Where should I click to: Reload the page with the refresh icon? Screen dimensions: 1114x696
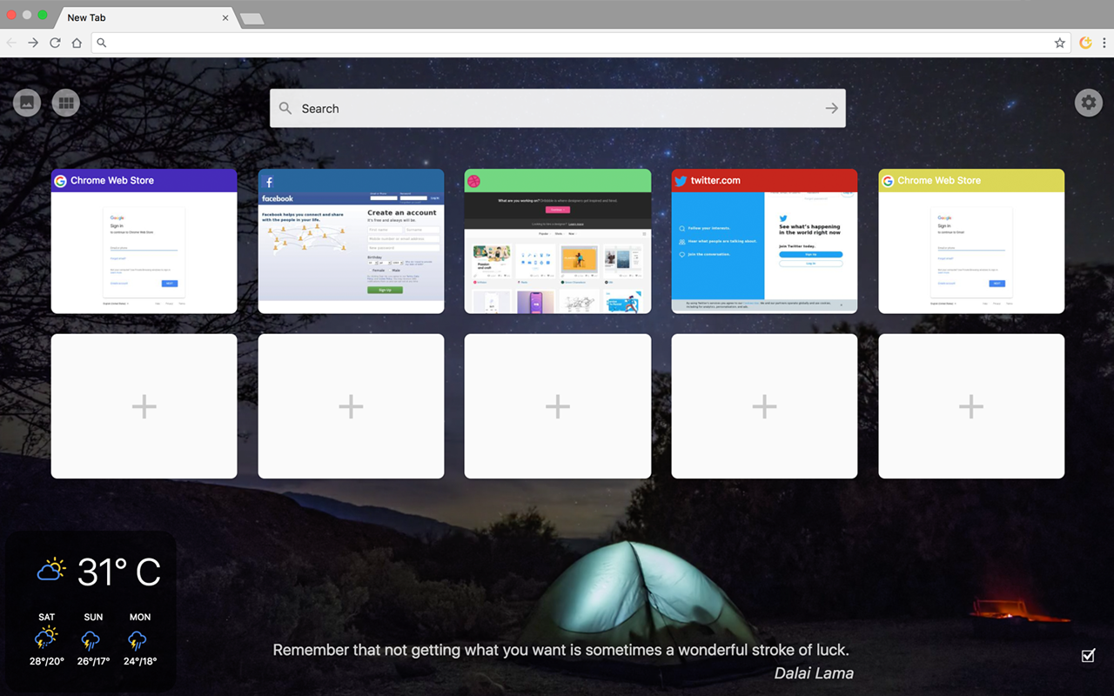coord(55,42)
